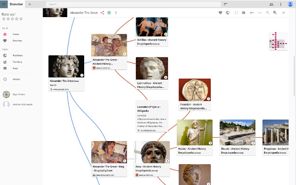Open Achilles Ancient History Encyclopedia card
The width and height of the screenshot is (296, 185).
[x=152, y=32]
